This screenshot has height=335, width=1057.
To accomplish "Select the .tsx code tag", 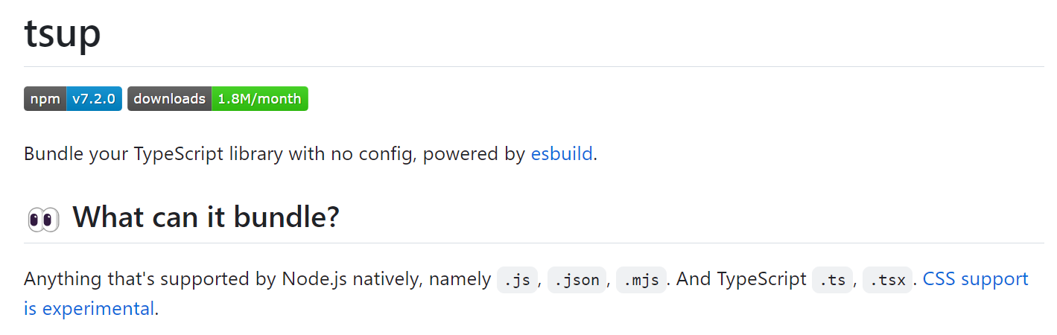I will point(887,280).
